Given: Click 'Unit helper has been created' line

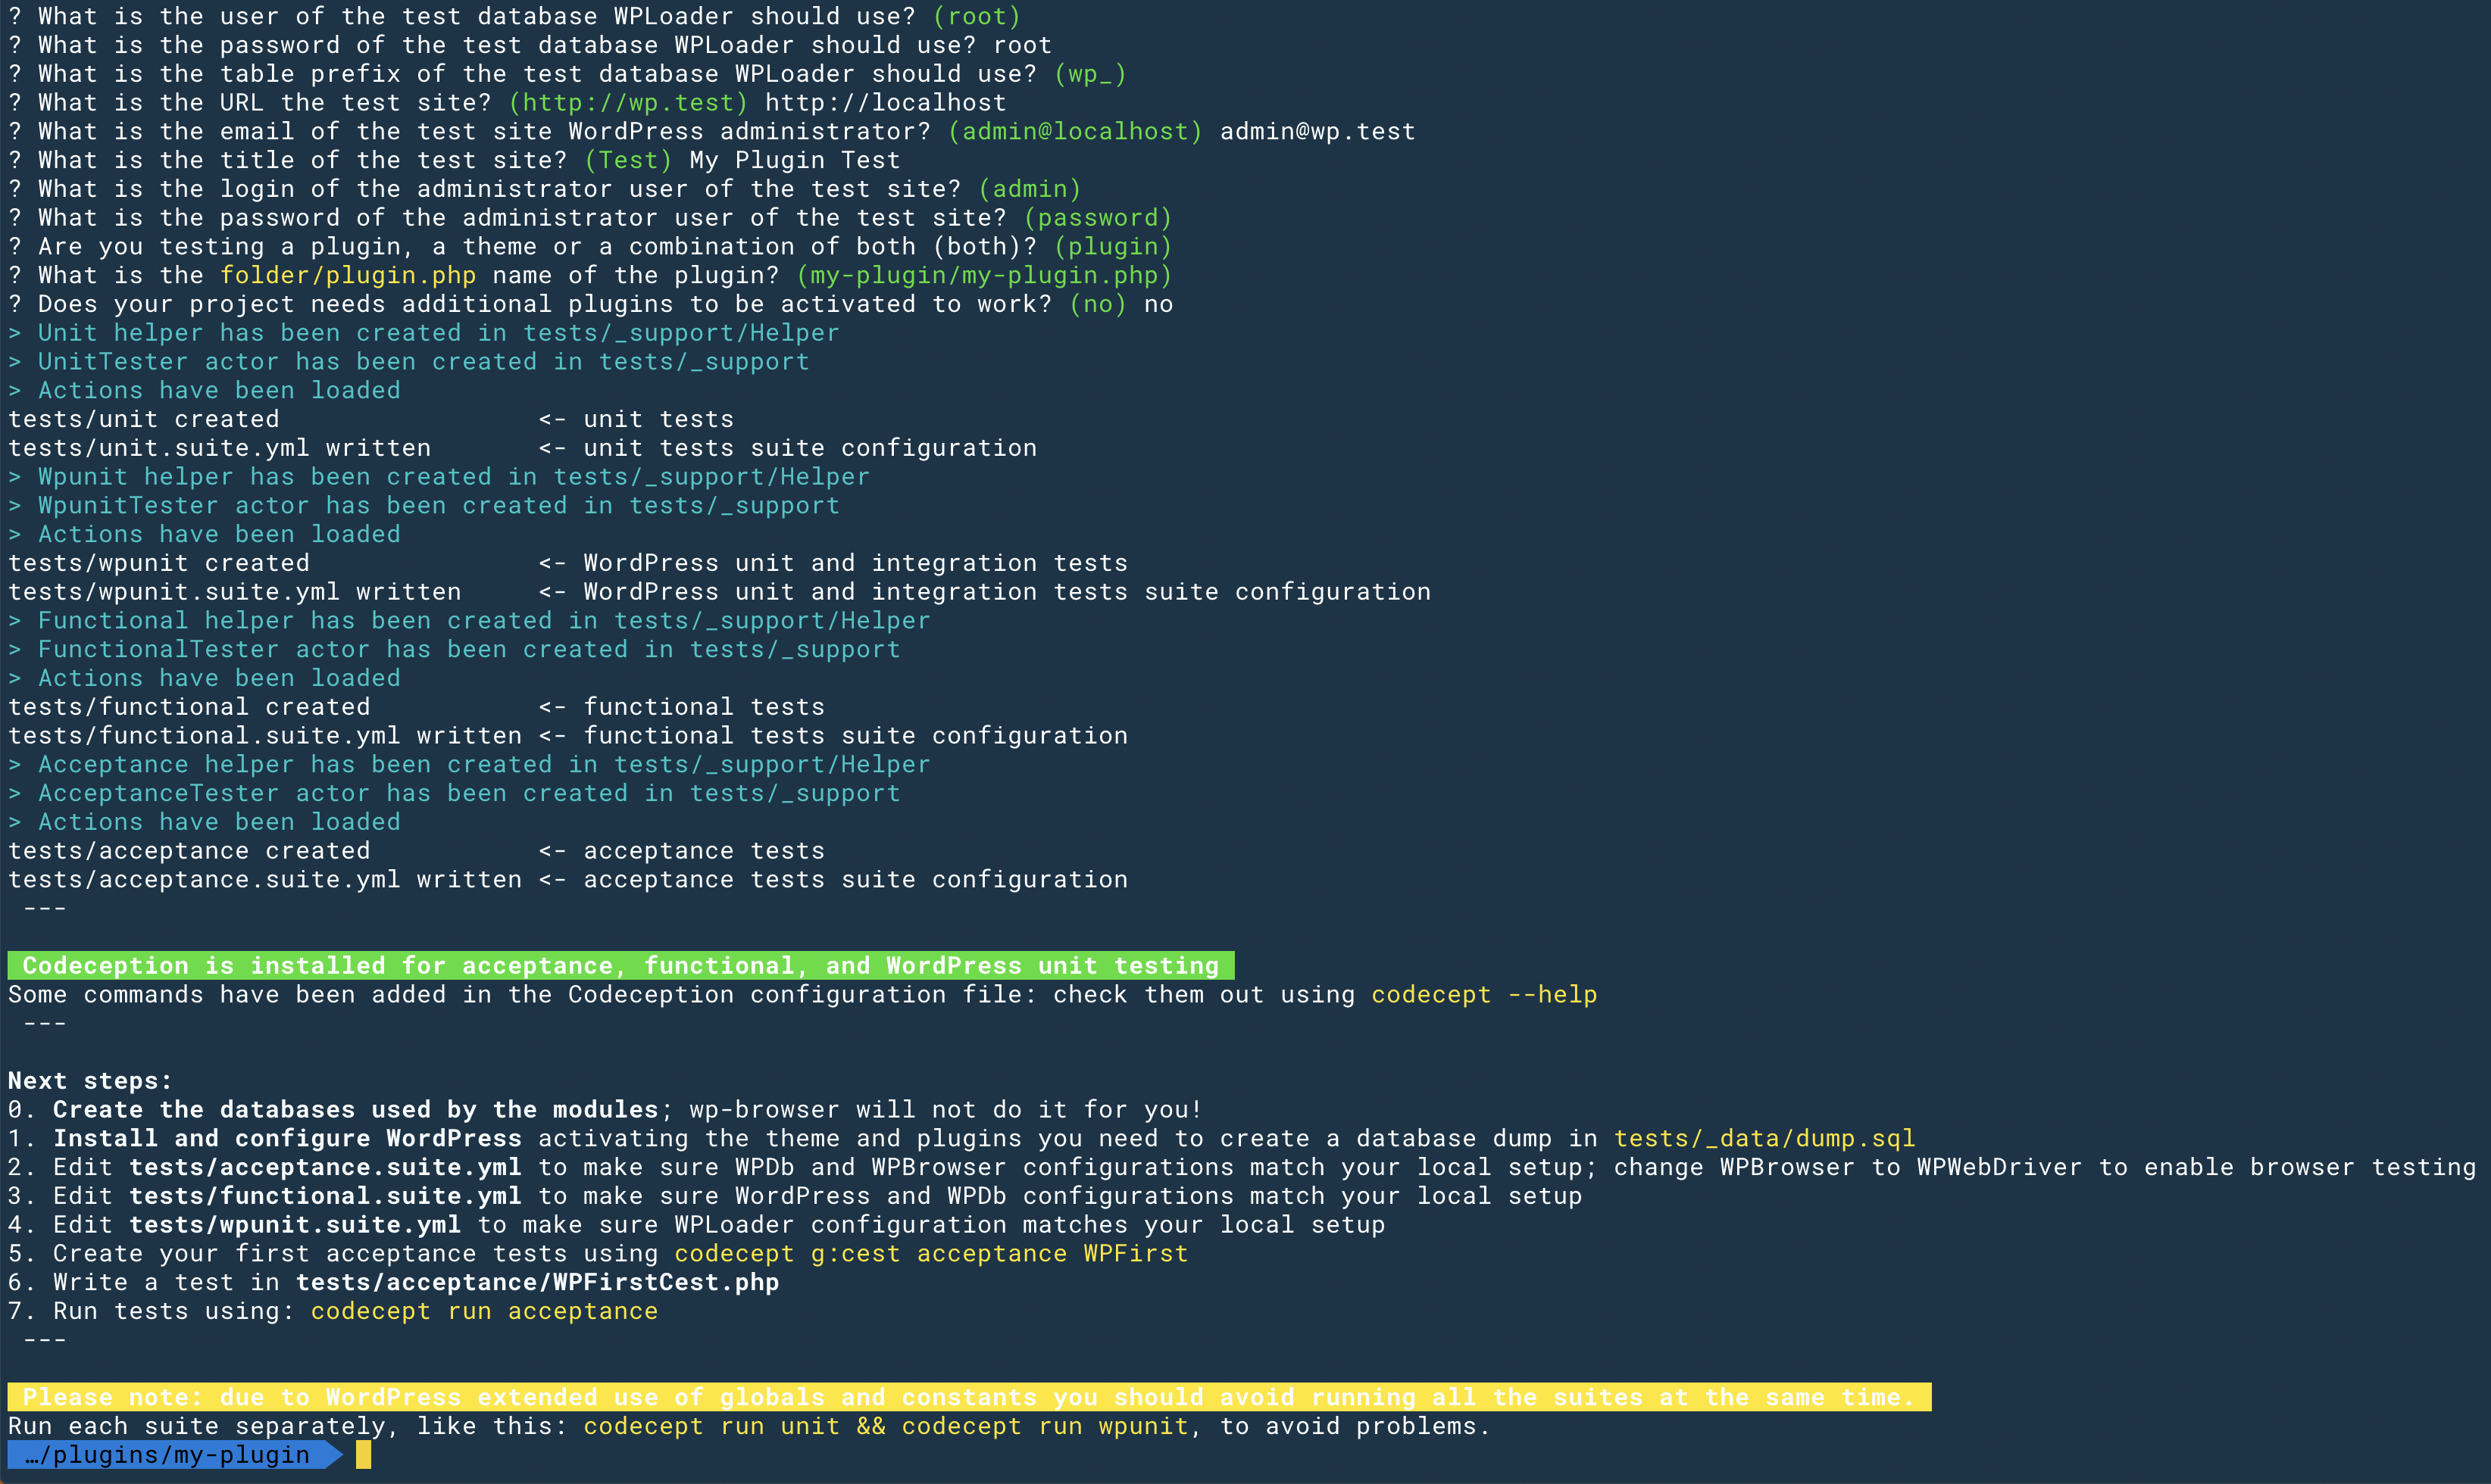Looking at the screenshot, I should [x=424, y=333].
